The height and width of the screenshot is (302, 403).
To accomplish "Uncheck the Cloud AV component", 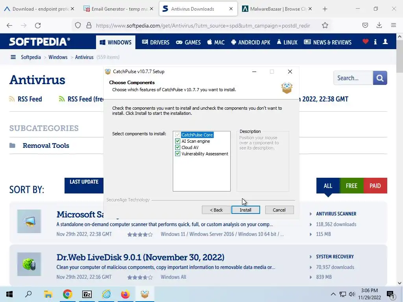I will point(177,147).
